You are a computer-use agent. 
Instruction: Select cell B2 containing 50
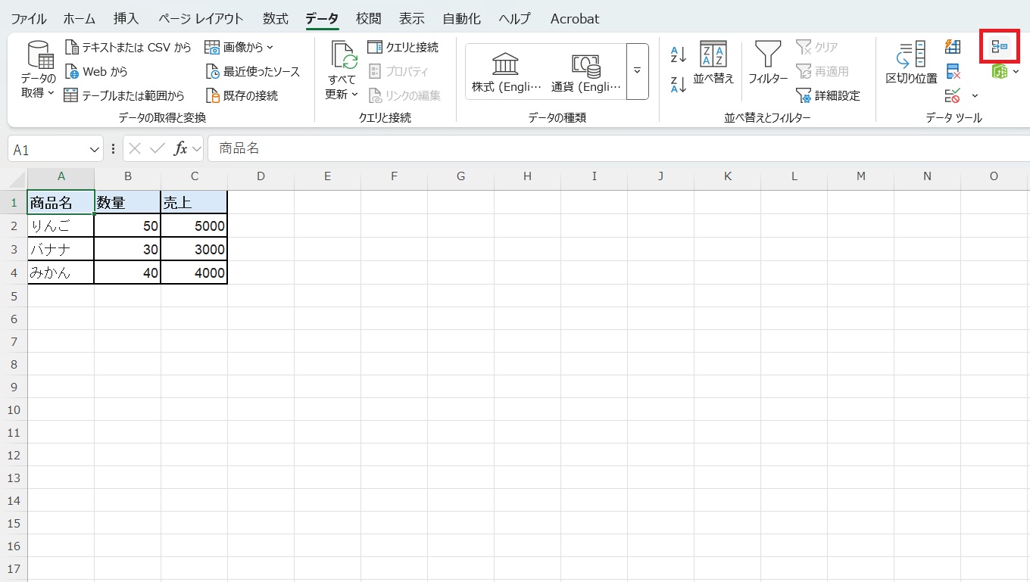pyautogui.click(x=127, y=226)
